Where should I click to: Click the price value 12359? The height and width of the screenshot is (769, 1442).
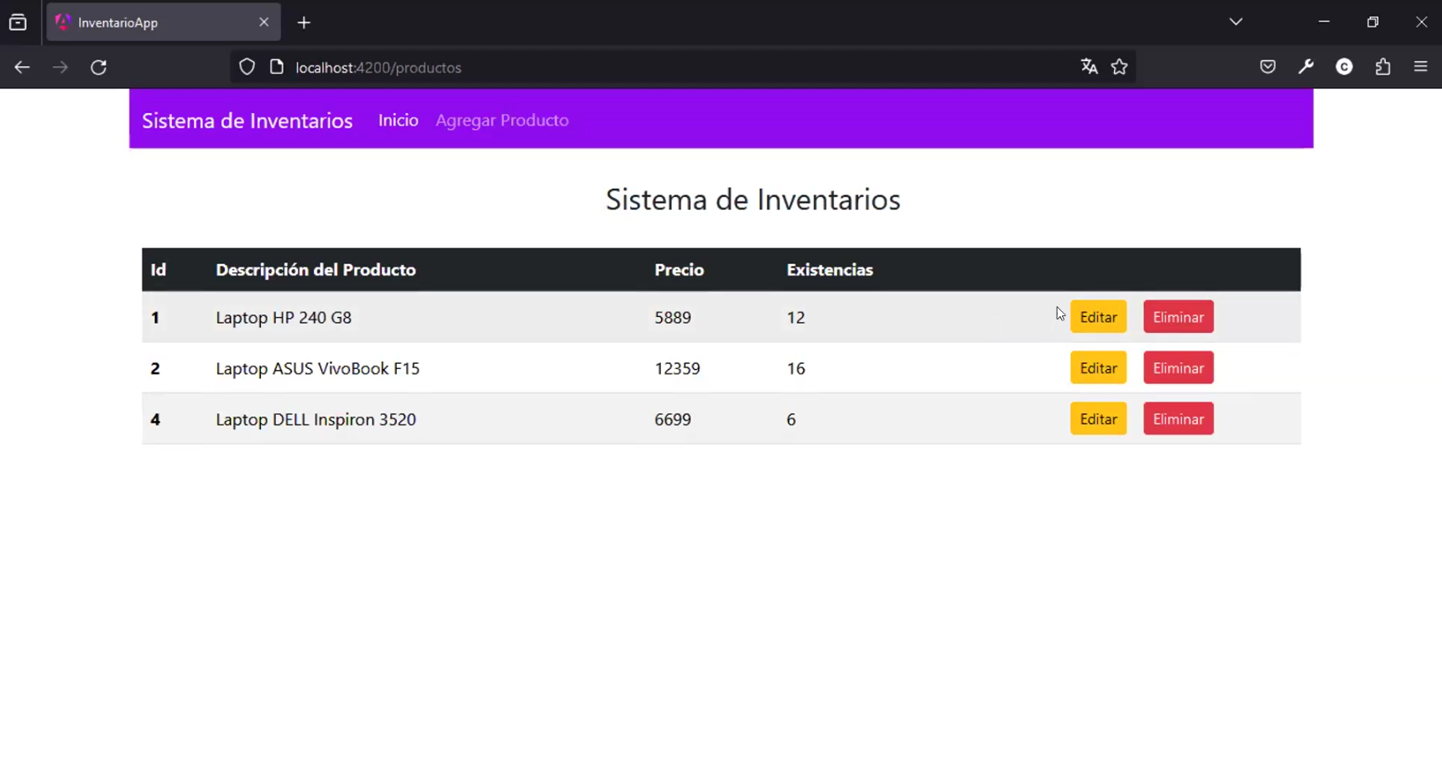pyautogui.click(x=677, y=369)
